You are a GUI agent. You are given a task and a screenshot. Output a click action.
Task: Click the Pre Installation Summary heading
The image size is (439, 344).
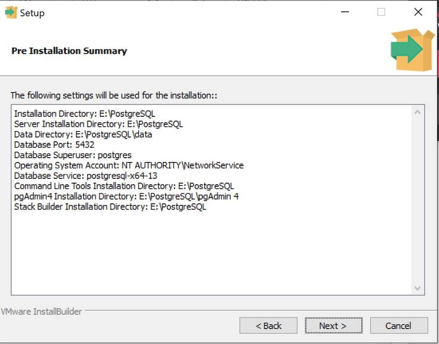point(69,51)
